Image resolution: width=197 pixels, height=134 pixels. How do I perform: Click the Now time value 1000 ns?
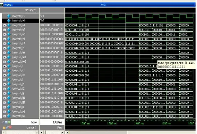[57, 122]
